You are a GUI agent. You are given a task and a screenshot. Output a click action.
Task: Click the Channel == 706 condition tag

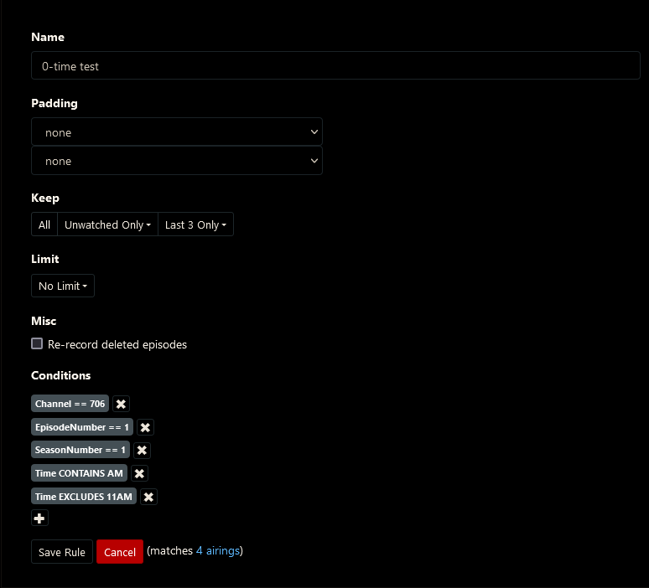coord(70,404)
